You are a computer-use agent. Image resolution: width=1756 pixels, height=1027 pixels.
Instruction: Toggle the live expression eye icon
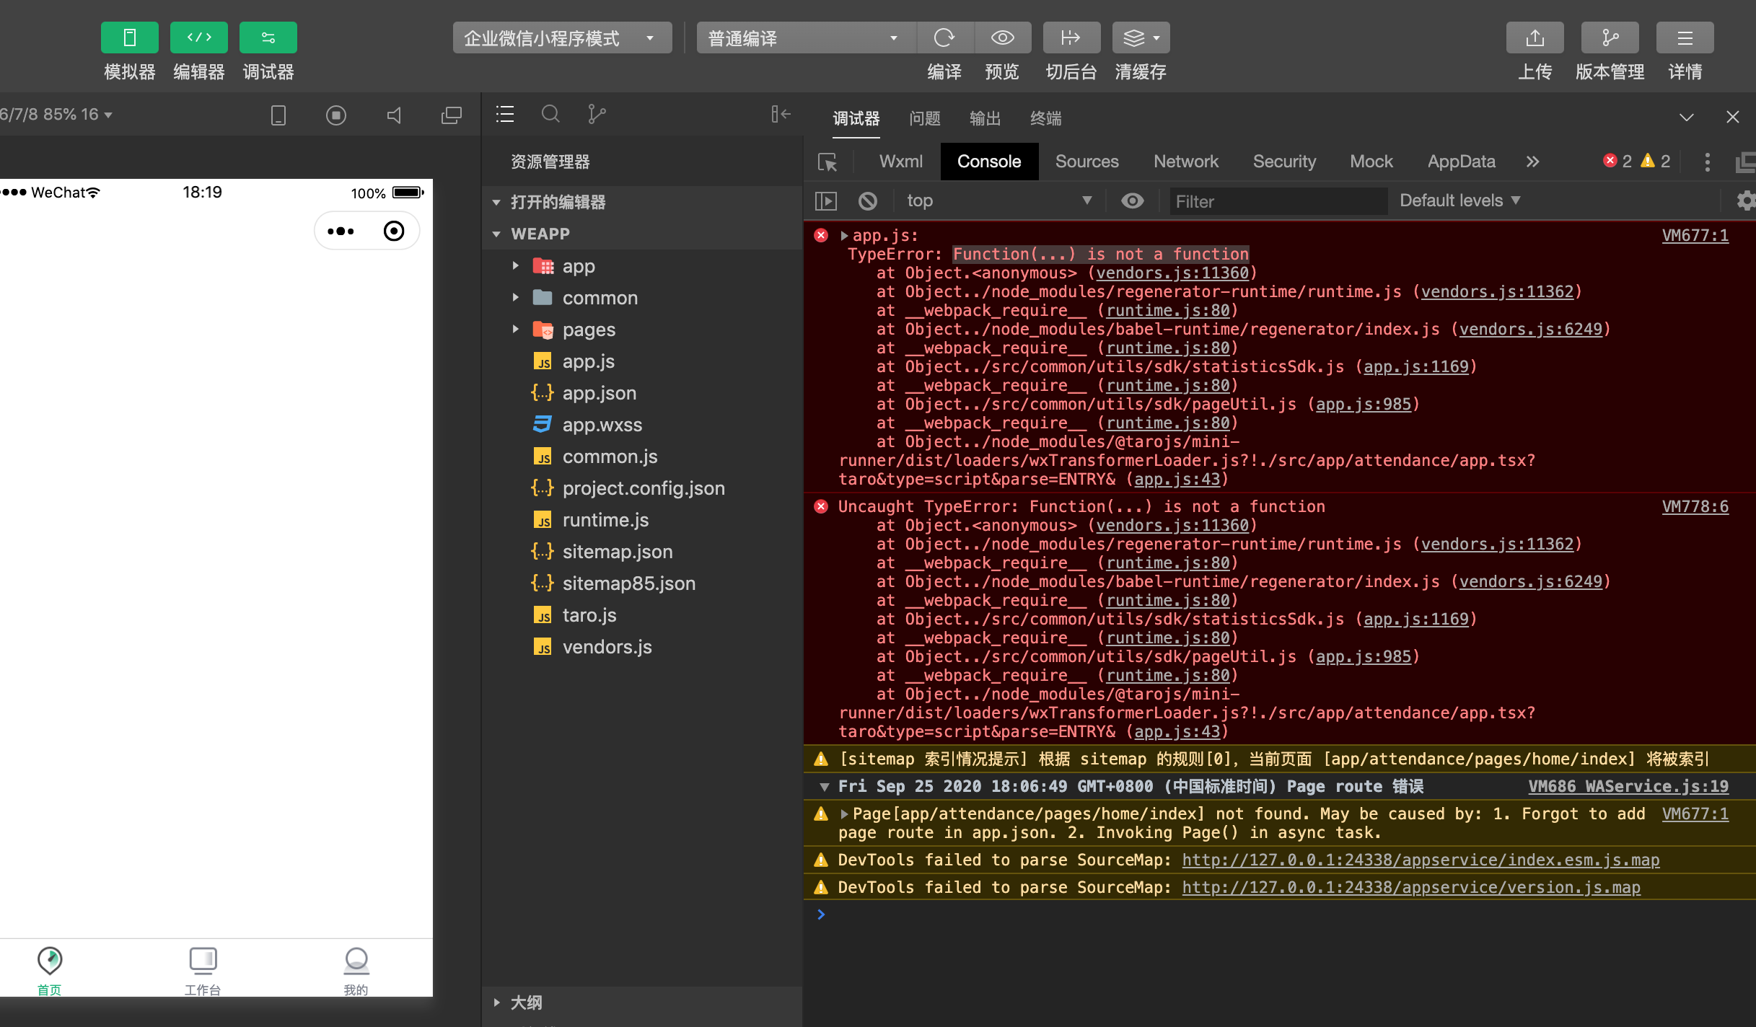point(1133,200)
